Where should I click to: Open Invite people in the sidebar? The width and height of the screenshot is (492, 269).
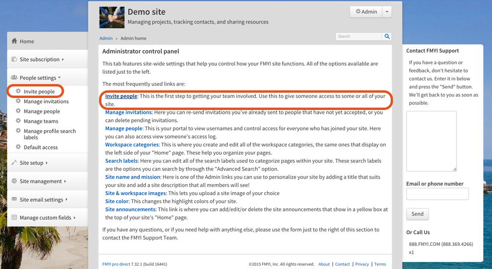39,91
